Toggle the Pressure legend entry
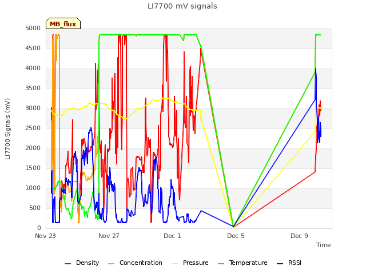The width and height of the screenshot is (366, 274). 190,263
